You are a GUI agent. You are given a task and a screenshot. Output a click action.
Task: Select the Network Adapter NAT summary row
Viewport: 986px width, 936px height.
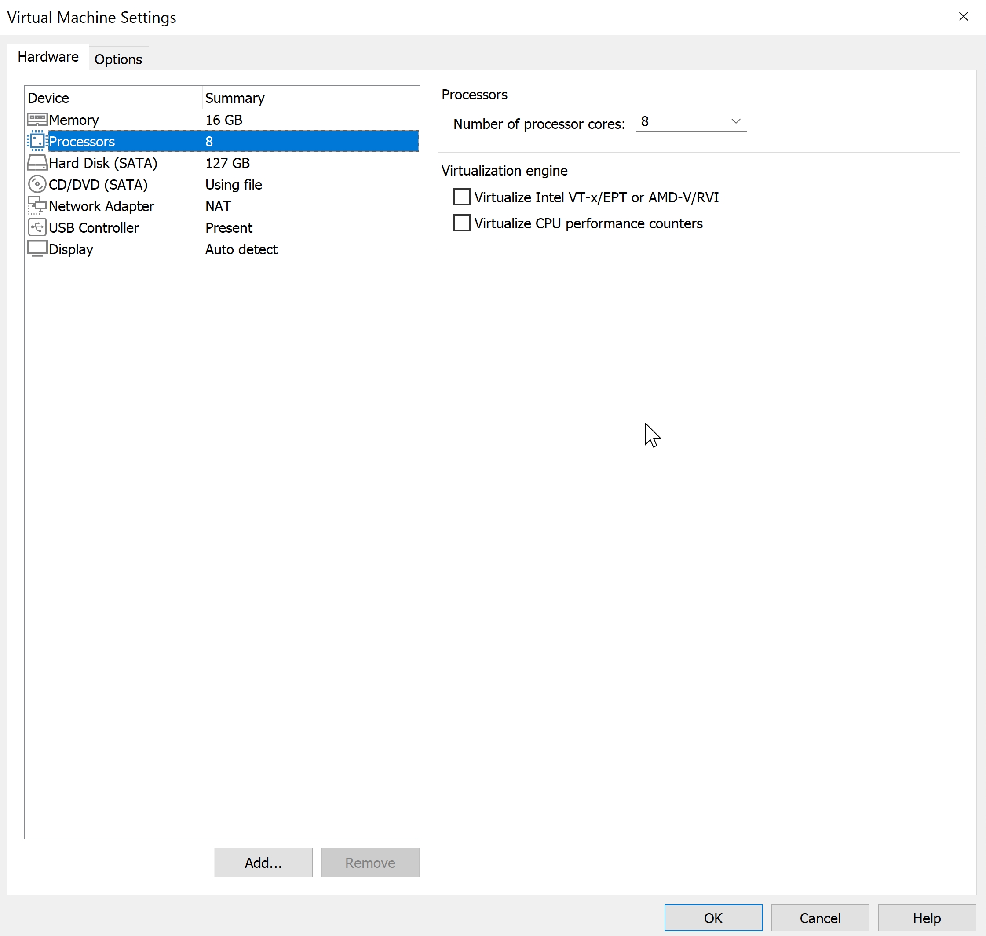click(218, 206)
